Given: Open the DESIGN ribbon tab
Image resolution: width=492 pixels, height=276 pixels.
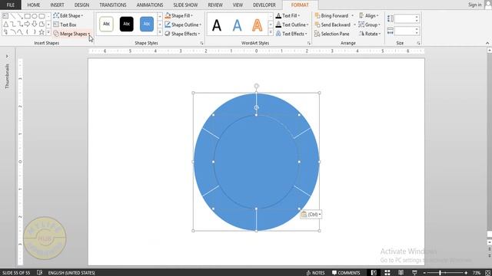Looking at the screenshot, I should 81,5.
